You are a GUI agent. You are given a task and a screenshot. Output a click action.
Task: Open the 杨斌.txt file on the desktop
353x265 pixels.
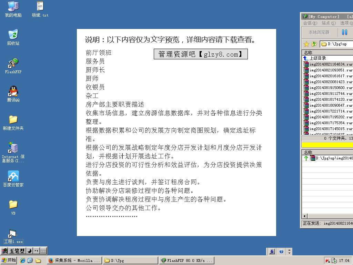click(x=40, y=9)
